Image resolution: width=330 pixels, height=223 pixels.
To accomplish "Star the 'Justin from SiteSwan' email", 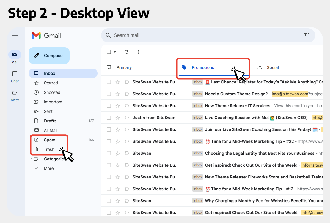I will pos(118,118).
